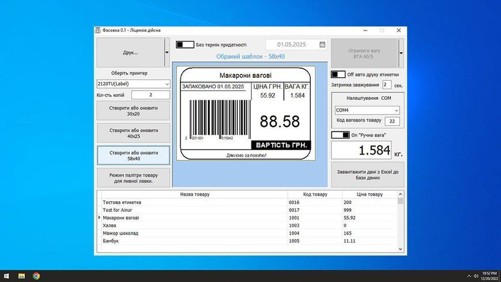The image size is (501, 282).
Task: Open the printer selection combo box
Action: (x=133, y=84)
